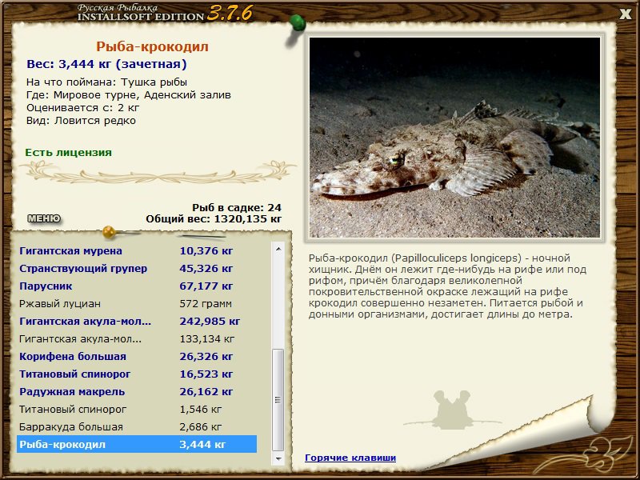Click the crocodile fish photo
This screenshot has height=480, width=640.
(454, 137)
